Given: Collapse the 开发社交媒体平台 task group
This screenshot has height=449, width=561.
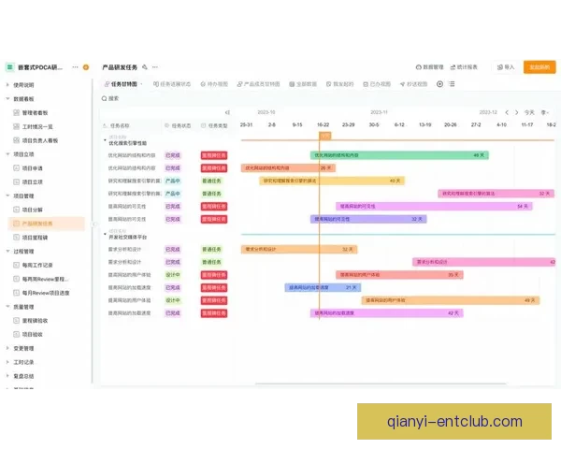Looking at the screenshot, I should (105, 238).
